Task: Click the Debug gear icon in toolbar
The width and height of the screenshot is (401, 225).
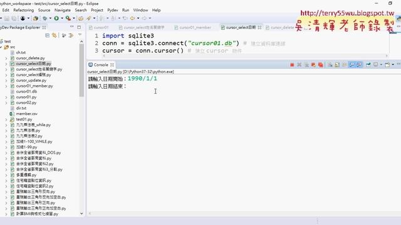Action: [x=45, y=18]
